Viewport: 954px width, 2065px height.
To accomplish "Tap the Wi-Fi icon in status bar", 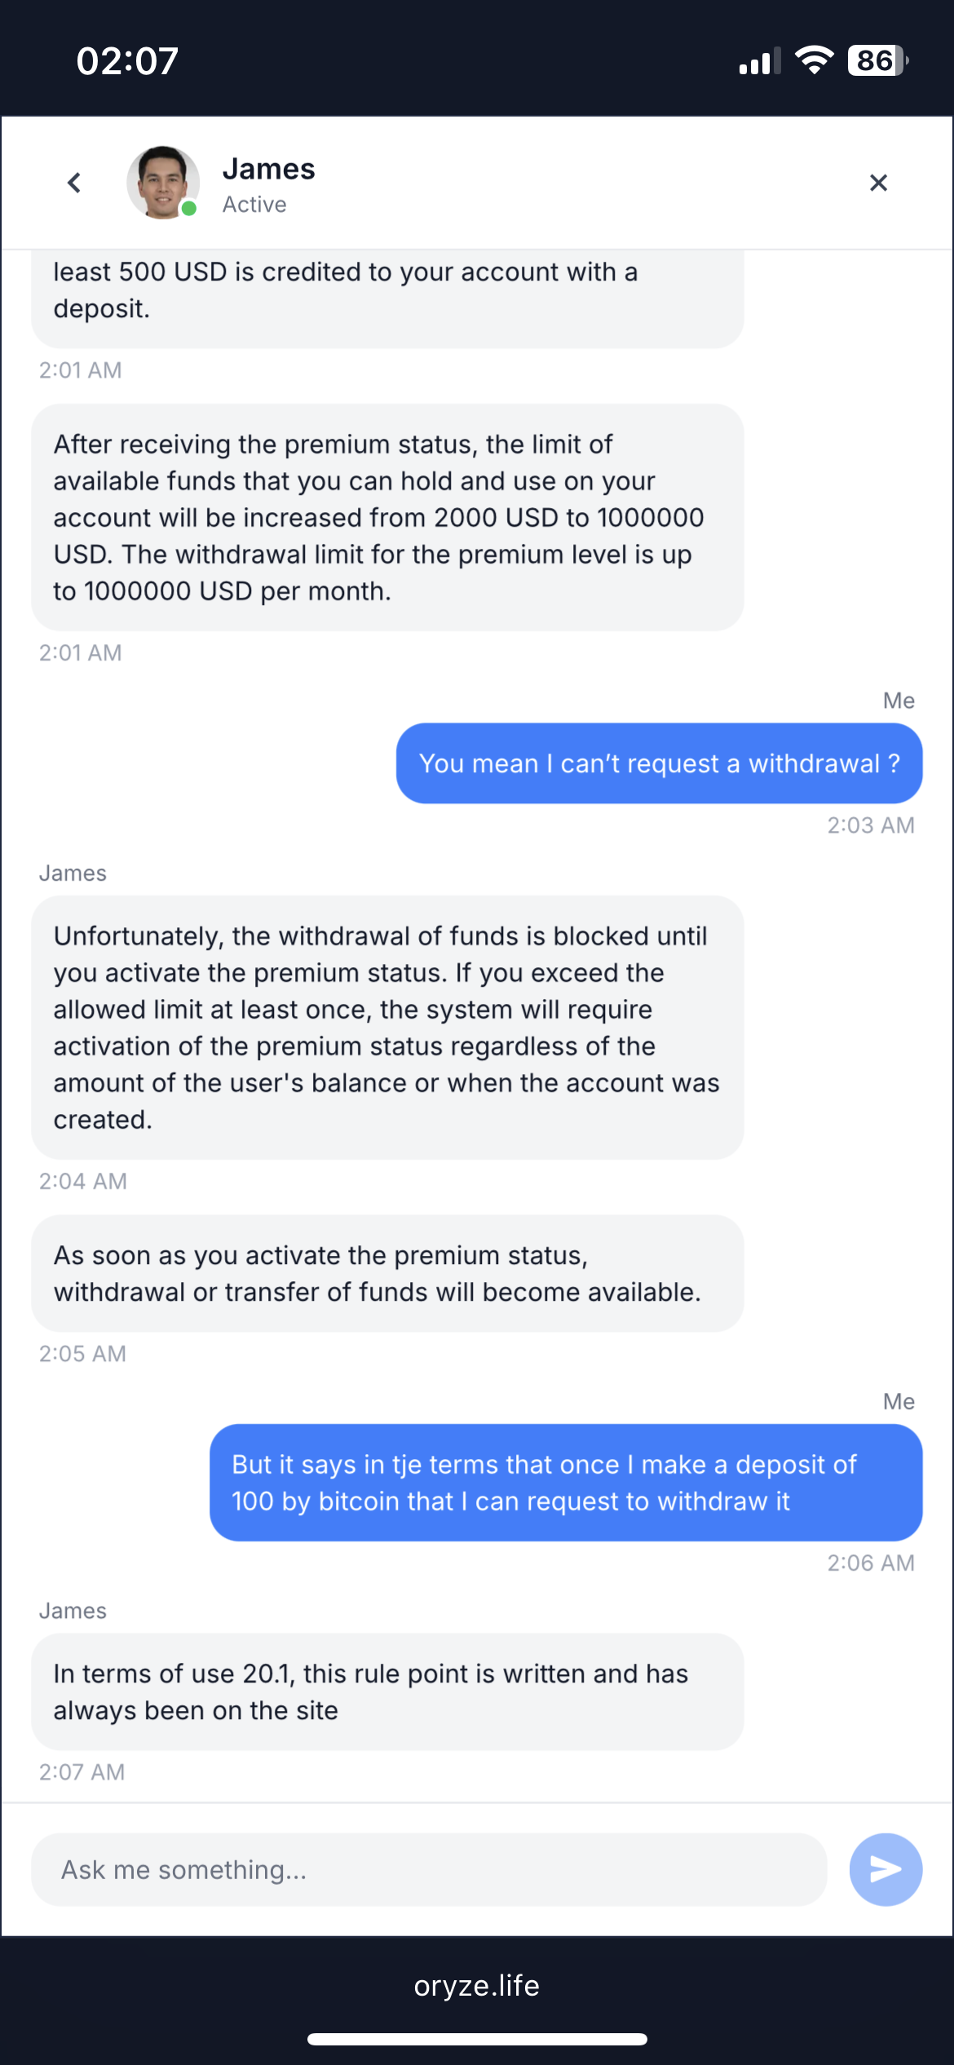I will coord(813,60).
